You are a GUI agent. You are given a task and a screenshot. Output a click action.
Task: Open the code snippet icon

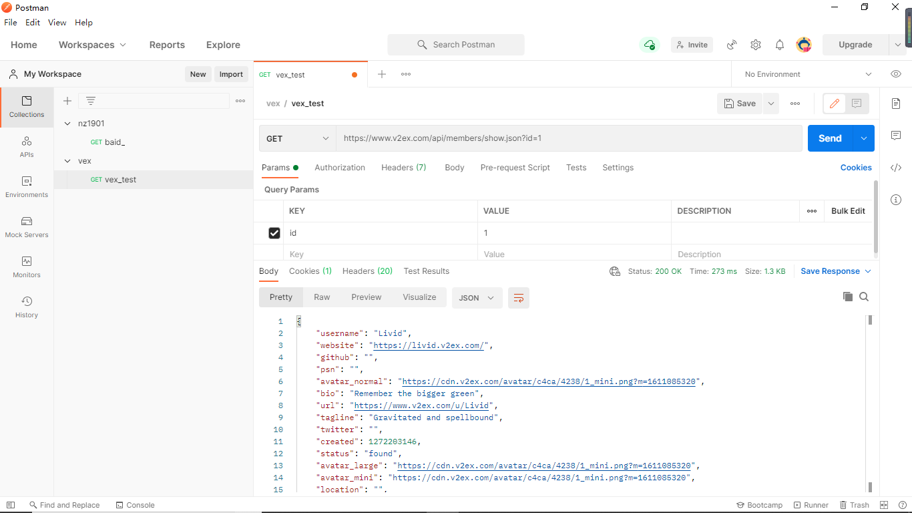pyautogui.click(x=896, y=168)
